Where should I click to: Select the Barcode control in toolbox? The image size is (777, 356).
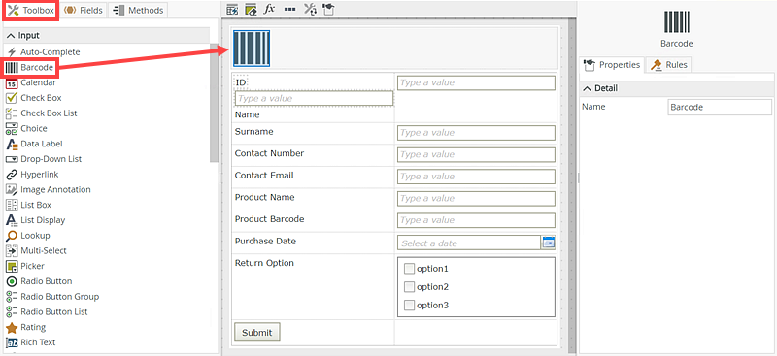pyautogui.click(x=31, y=67)
